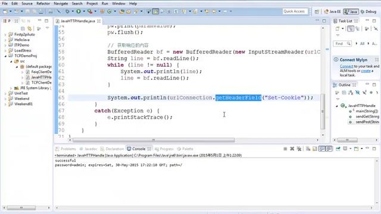Collapse src folder in TCPDemoProj
This screenshot has height=214, width=381.
[x=11, y=61]
